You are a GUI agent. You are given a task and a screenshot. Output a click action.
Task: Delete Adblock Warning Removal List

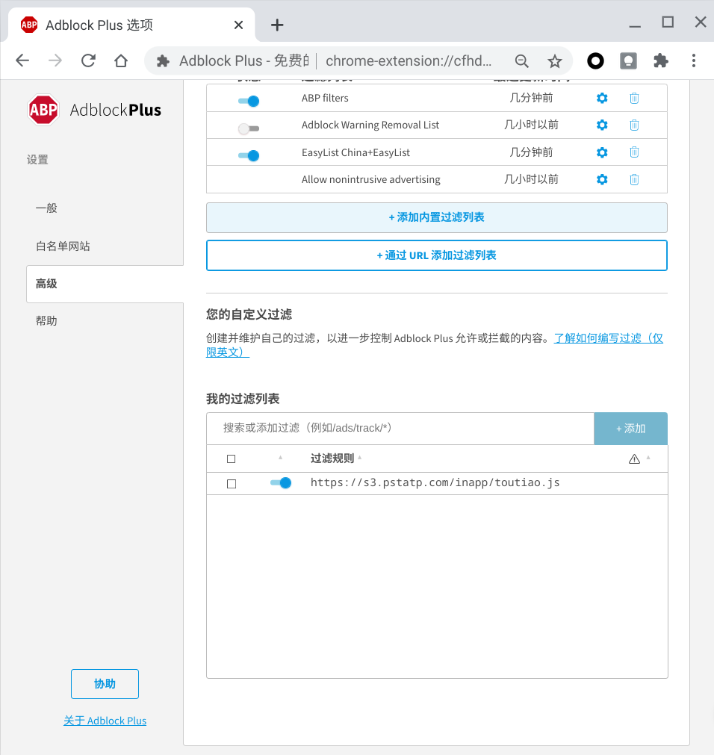point(634,125)
